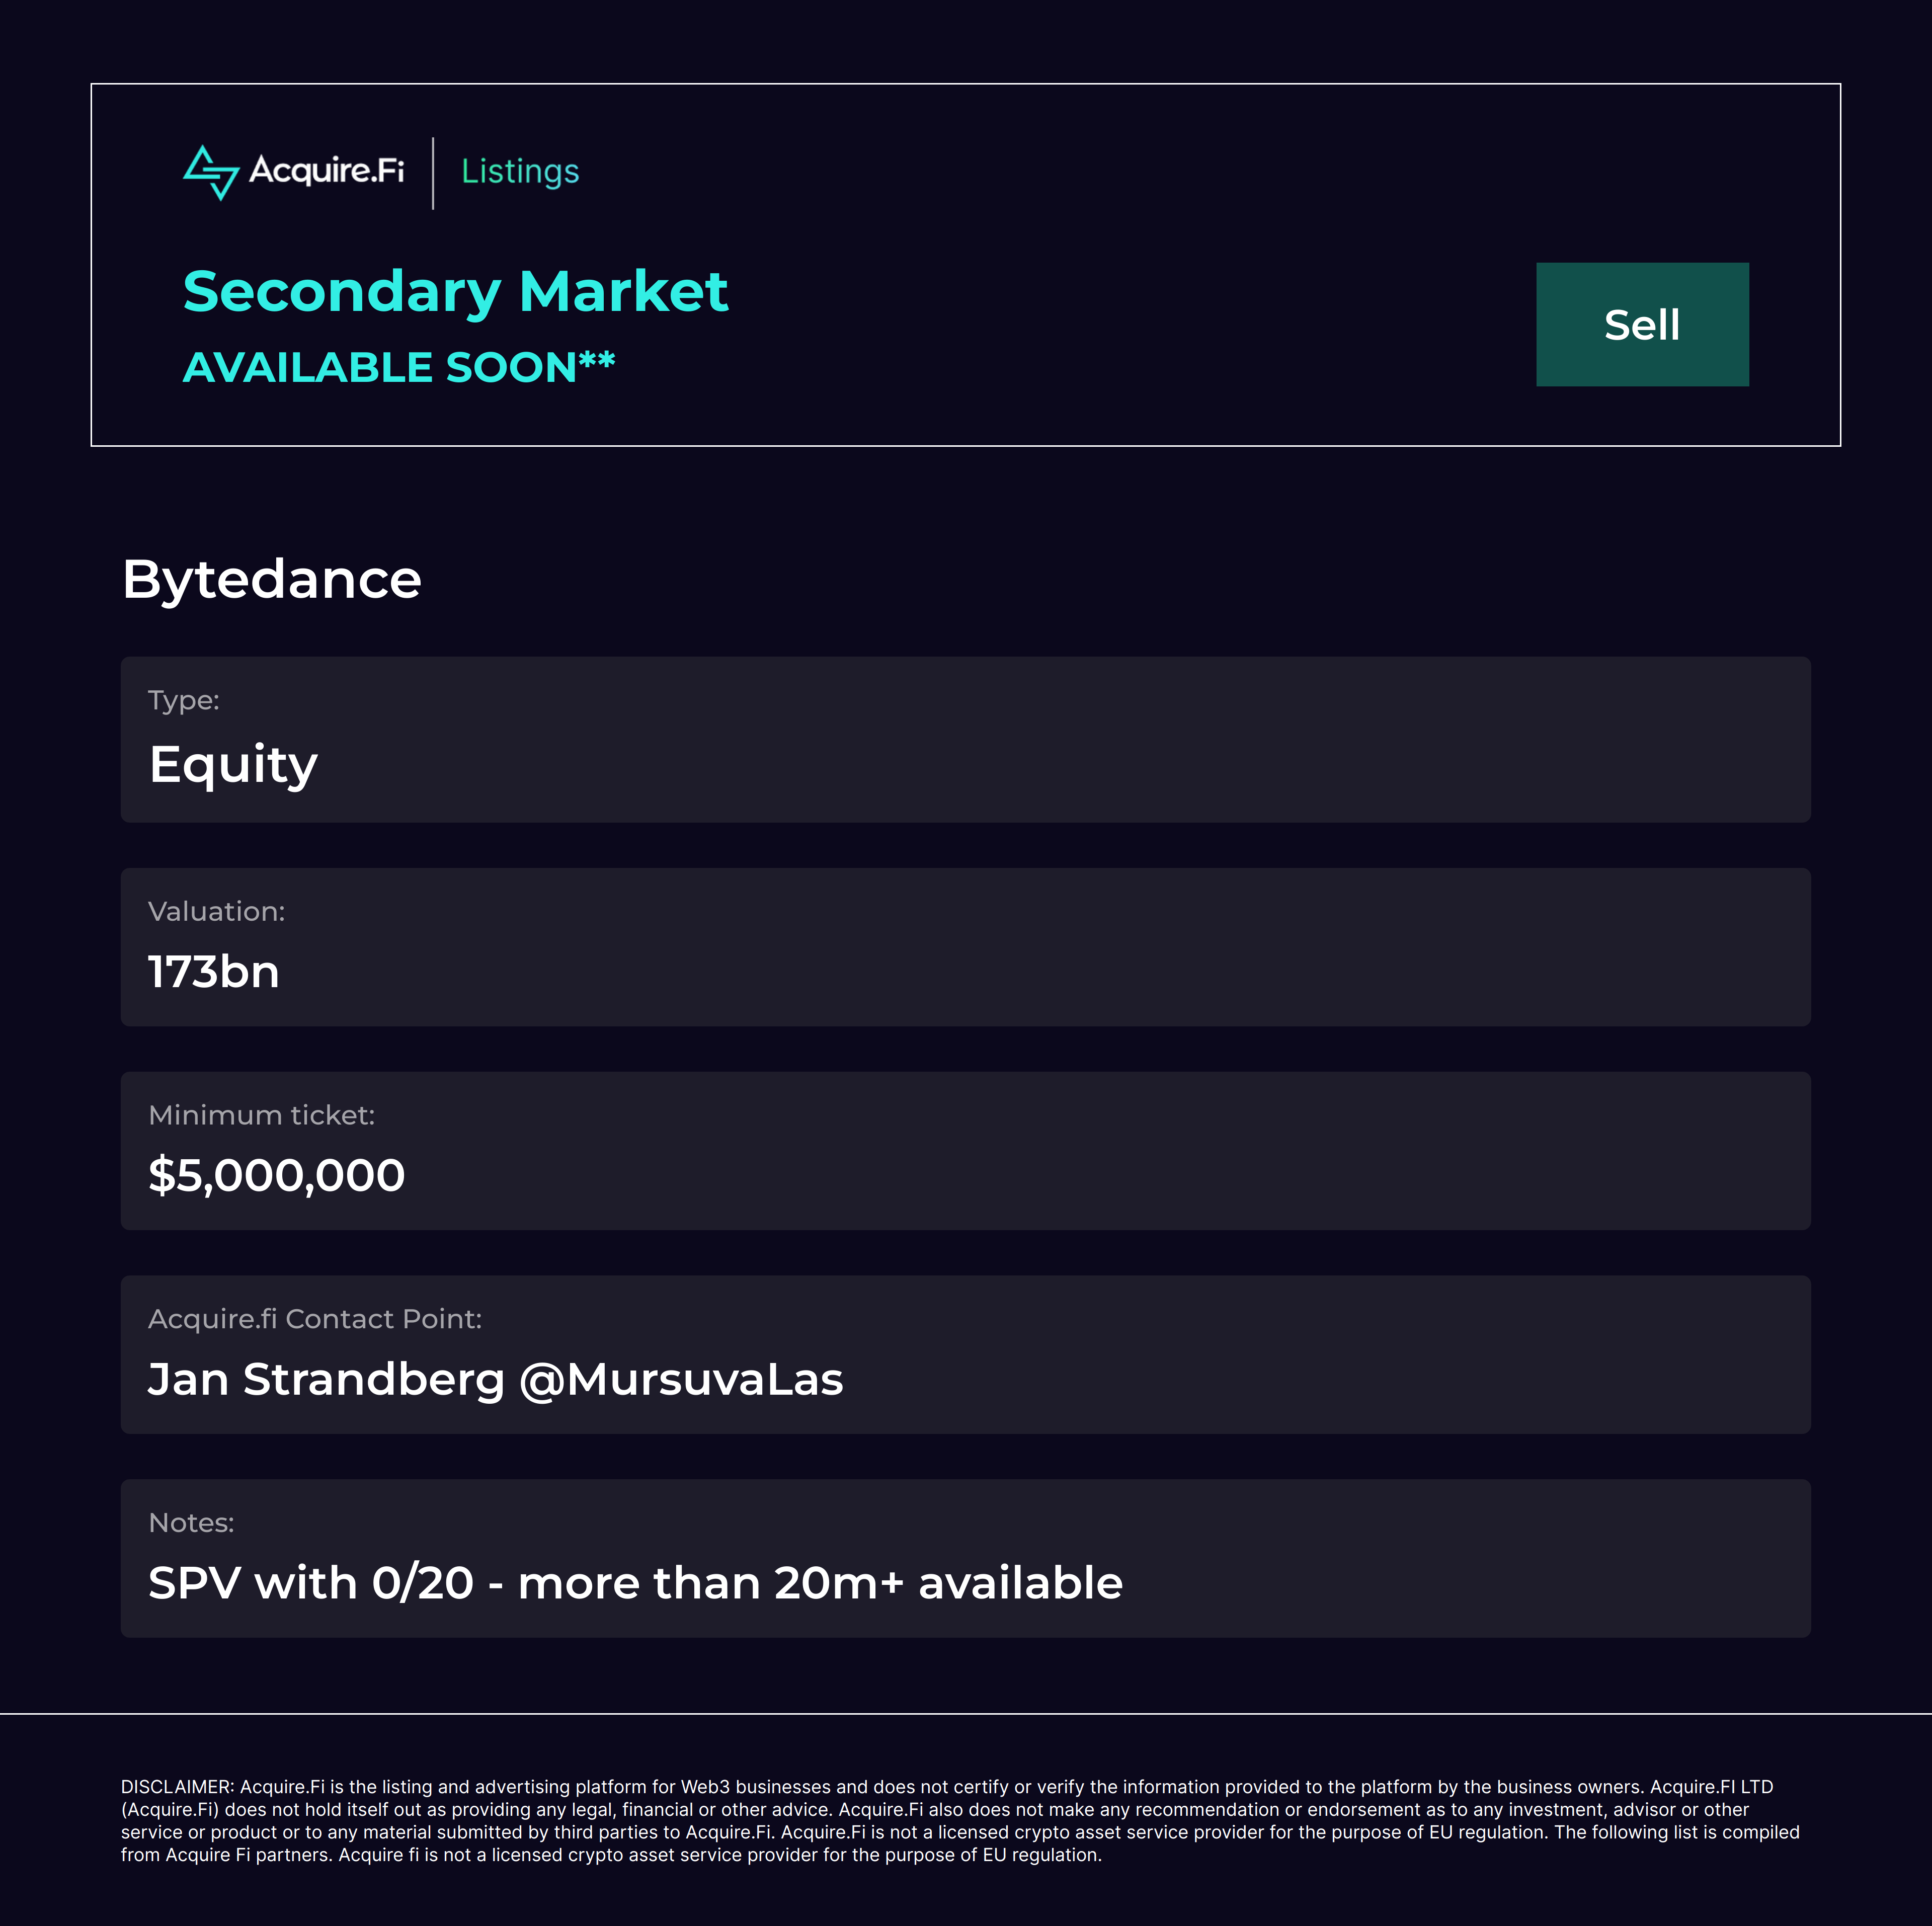Click the DISCLAIMER paragraph at bottom
This screenshot has width=1932, height=1926.
[x=960, y=1821]
